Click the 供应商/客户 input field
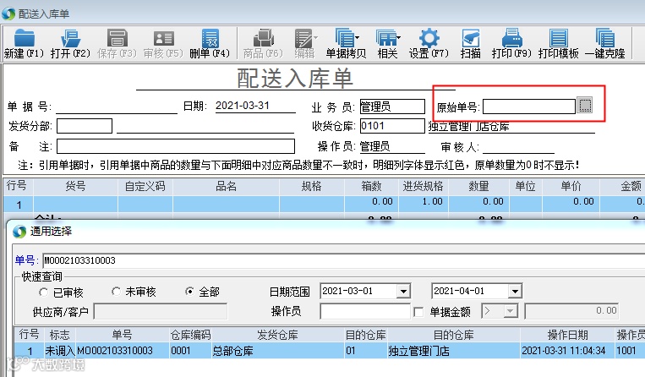 pyautogui.click(x=161, y=311)
